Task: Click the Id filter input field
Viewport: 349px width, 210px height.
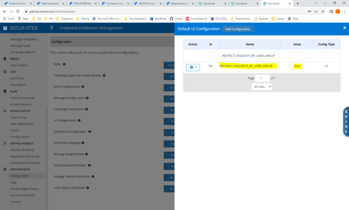Action: click(210, 56)
